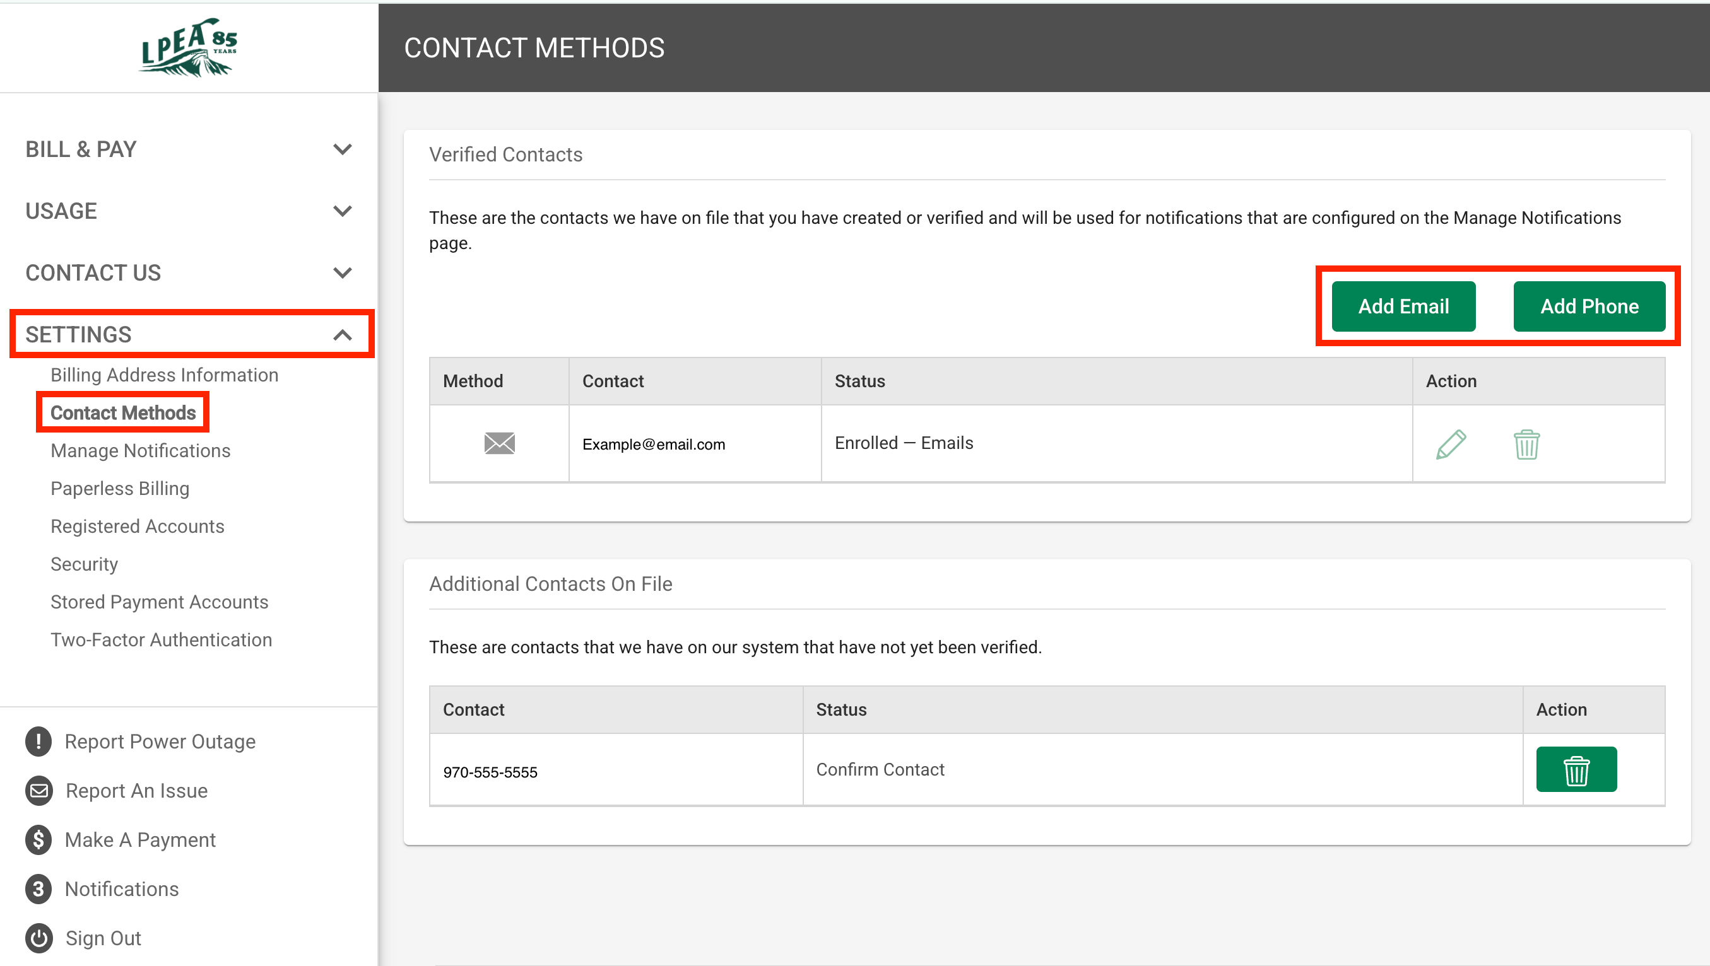Open Two-Factor Authentication settings
This screenshot has width=1710, height=966.
(x=162, y=639)
